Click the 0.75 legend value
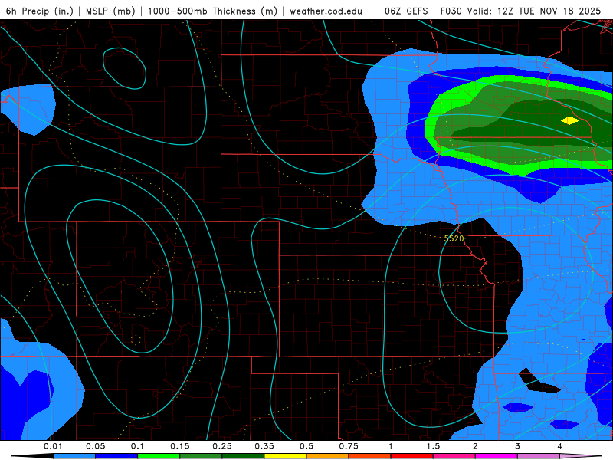613x460 pixels. (349, 446)
